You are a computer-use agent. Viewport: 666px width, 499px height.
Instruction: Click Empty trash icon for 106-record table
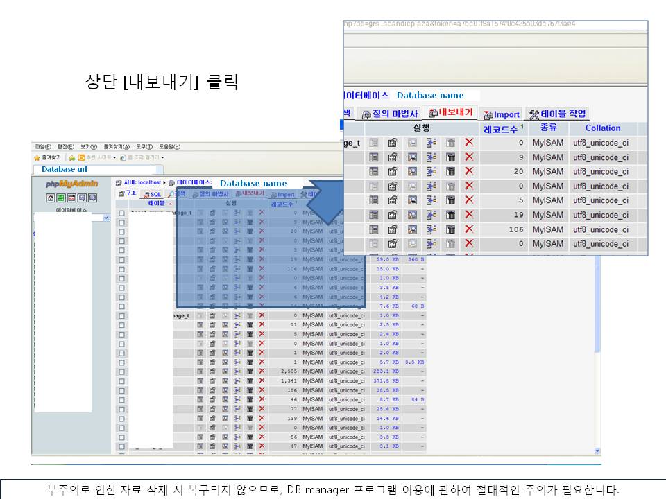click(450, 229)
